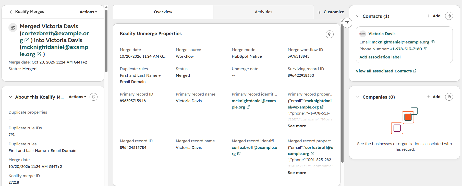This screenshot has height=186, width=462.
Task: Click See more under Merged record properties
Action: pyautogui.click(x=297, y=173)
